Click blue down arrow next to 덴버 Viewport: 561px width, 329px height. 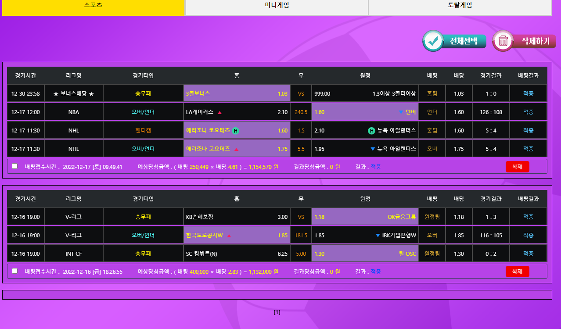point(401,112)
